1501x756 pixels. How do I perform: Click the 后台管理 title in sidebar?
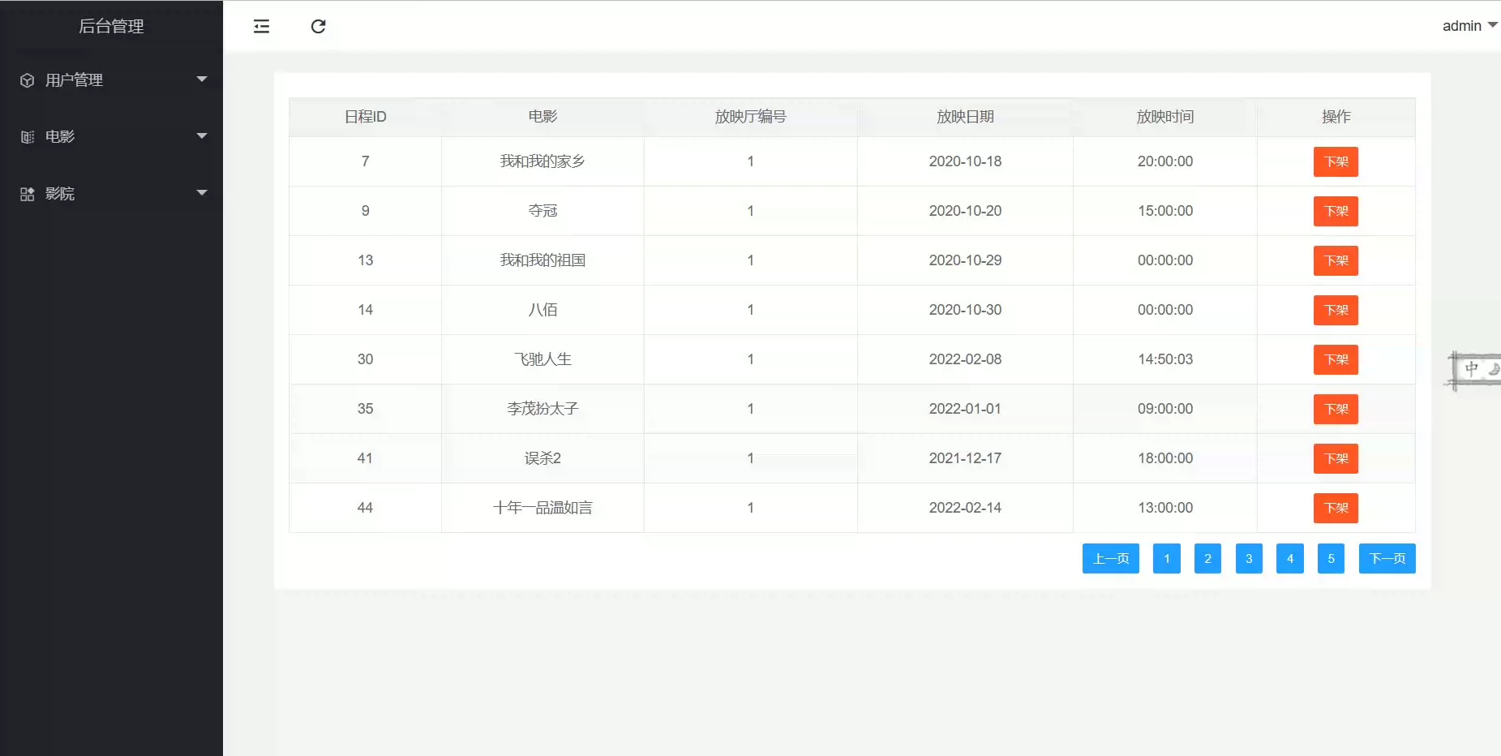[x=111, y=27]
